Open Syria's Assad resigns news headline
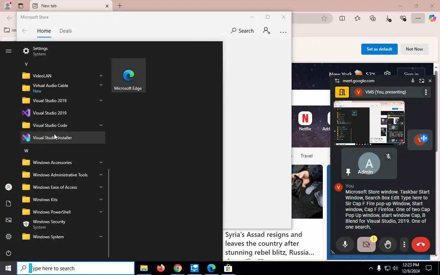440x275 pixels. (x=269, y=243)
